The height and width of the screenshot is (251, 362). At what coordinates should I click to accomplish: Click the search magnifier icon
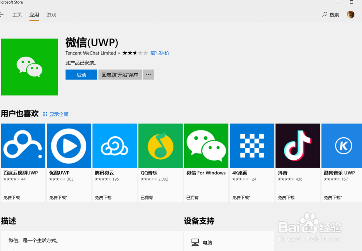pos(325,14)
